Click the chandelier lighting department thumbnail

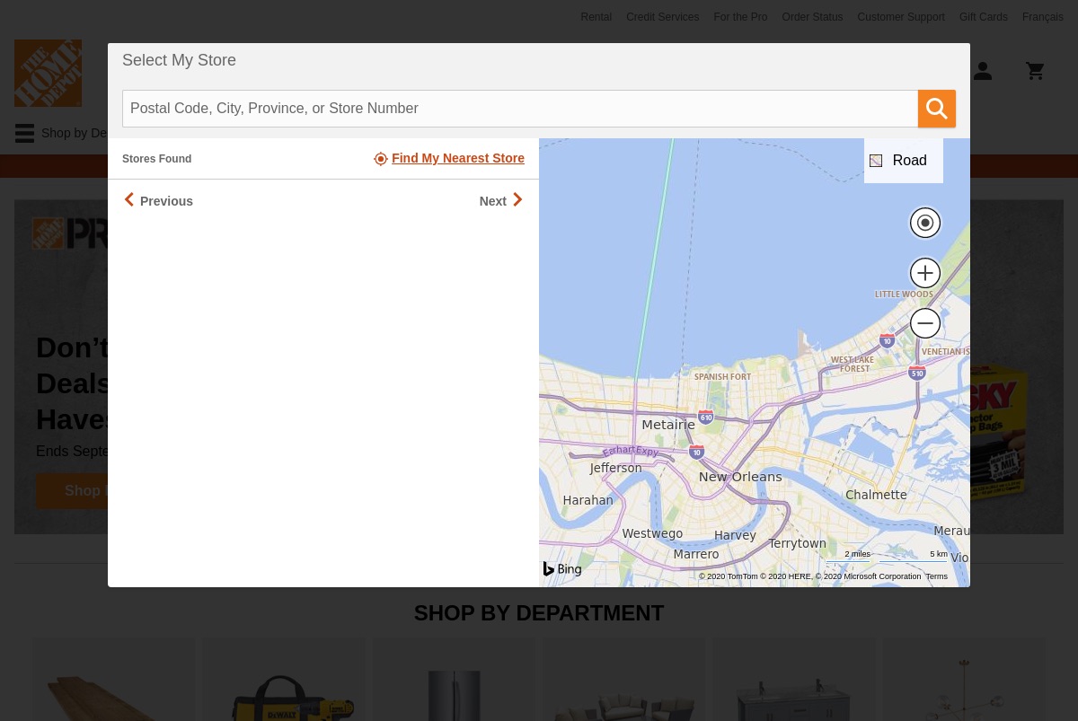point(964,680)
